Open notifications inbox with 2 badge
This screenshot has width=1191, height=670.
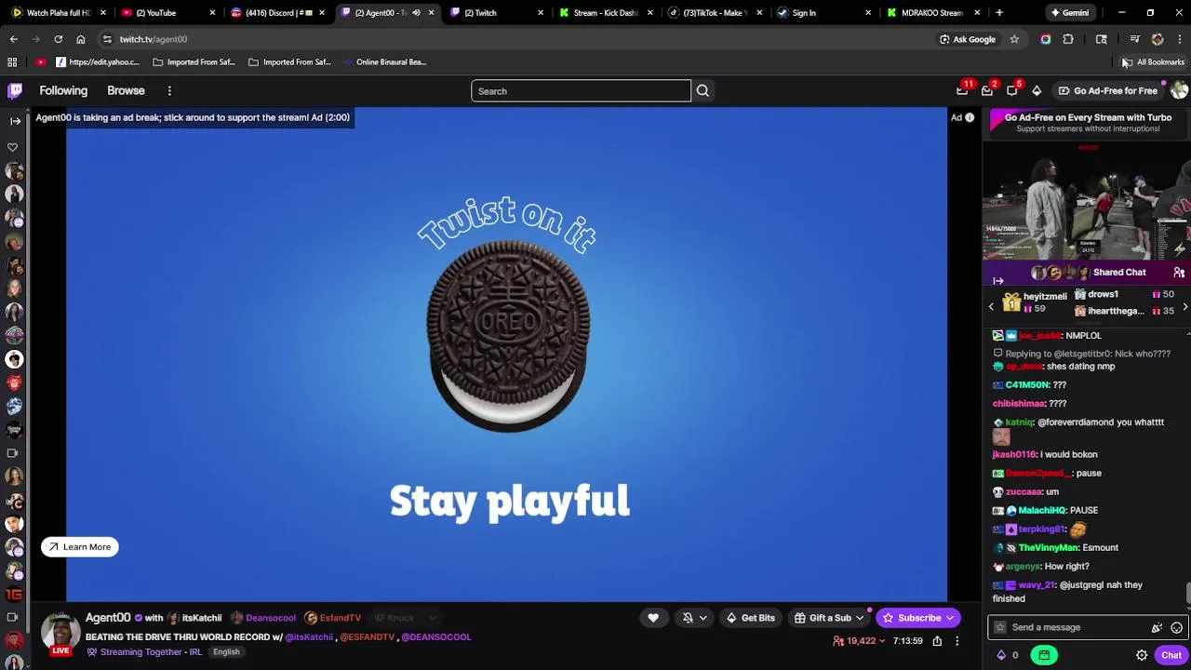click(x=987, y=90)
